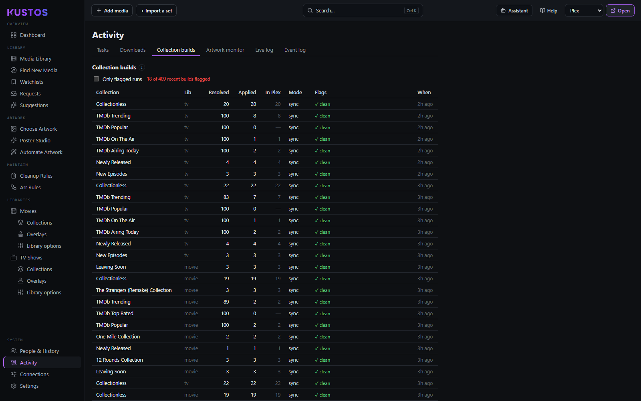Click the Connections sliders icon

point(14,374)
